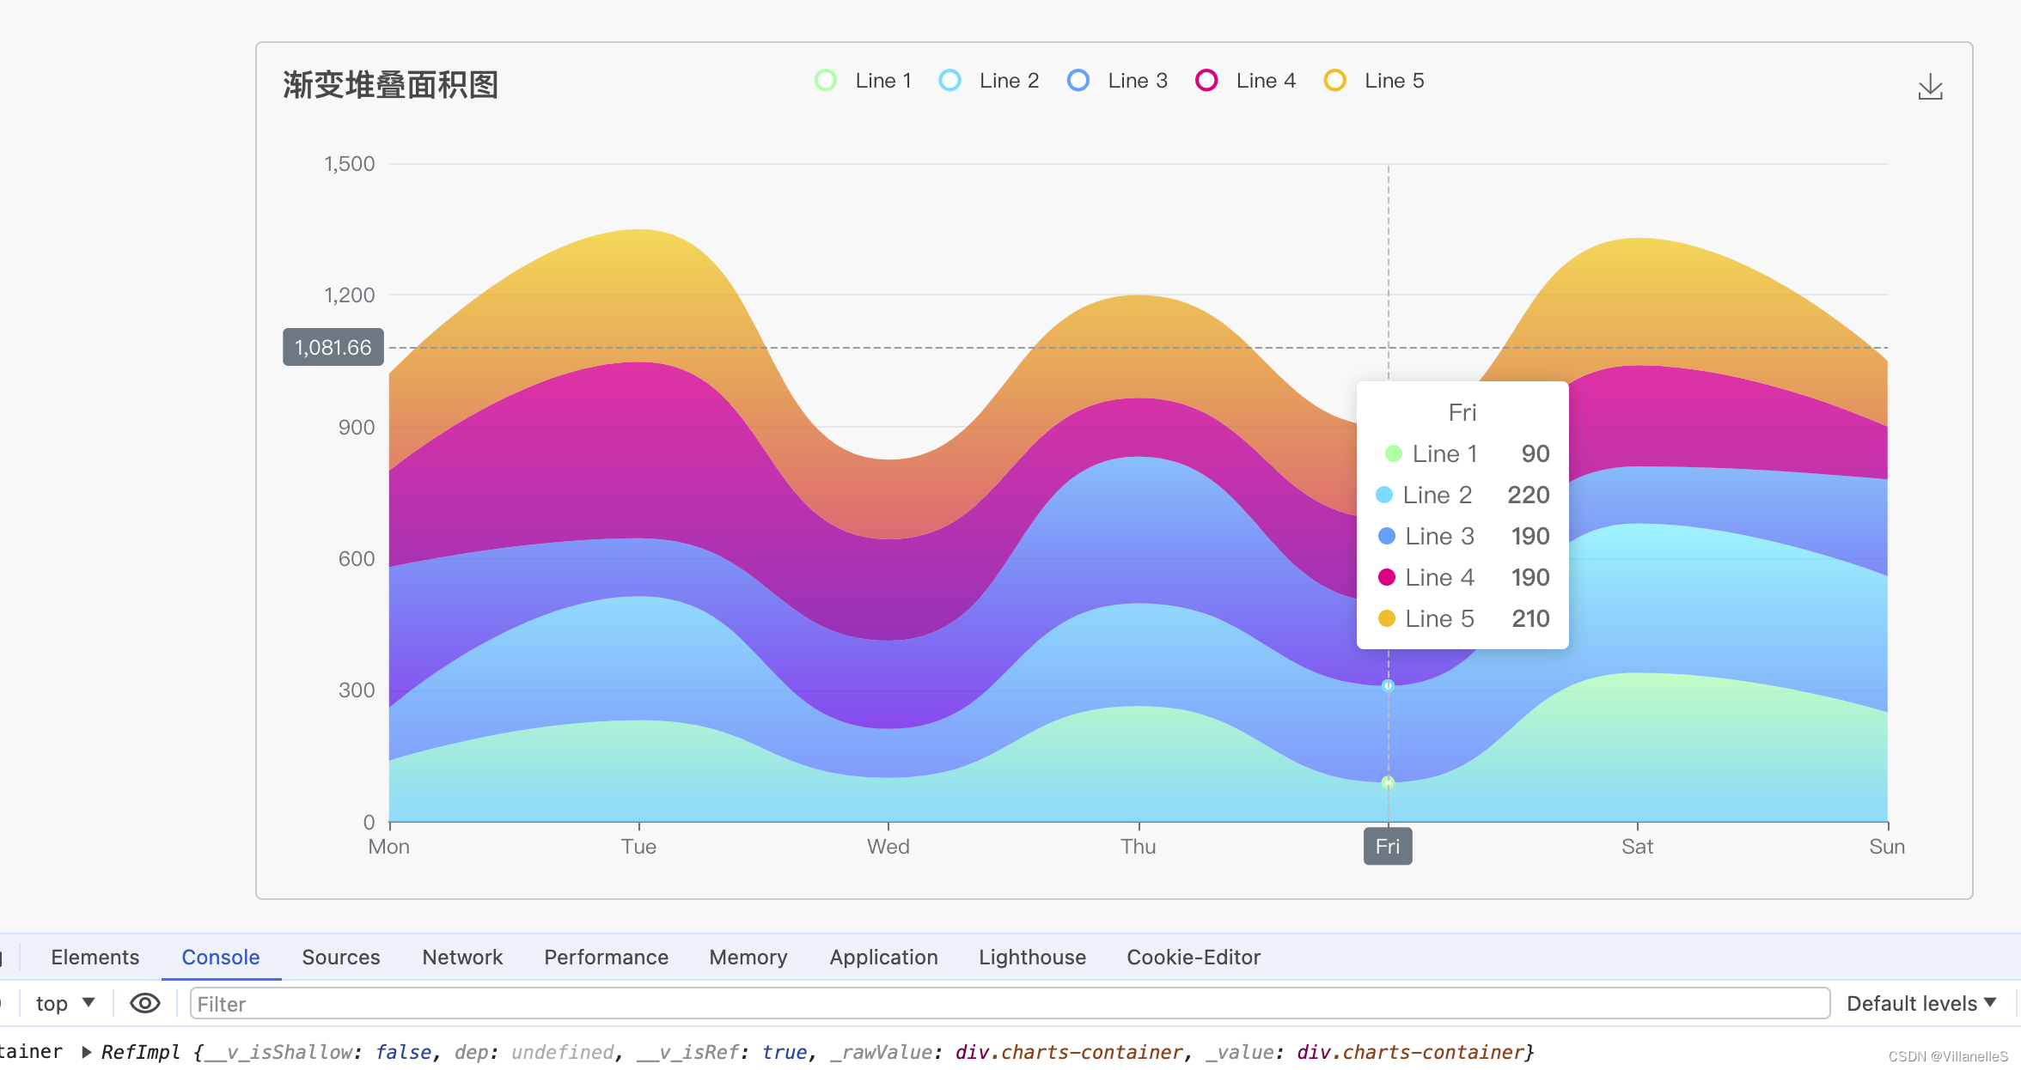Open the Memory tab
This screenshot has width=2021, height=1070.
pos(748,957)
